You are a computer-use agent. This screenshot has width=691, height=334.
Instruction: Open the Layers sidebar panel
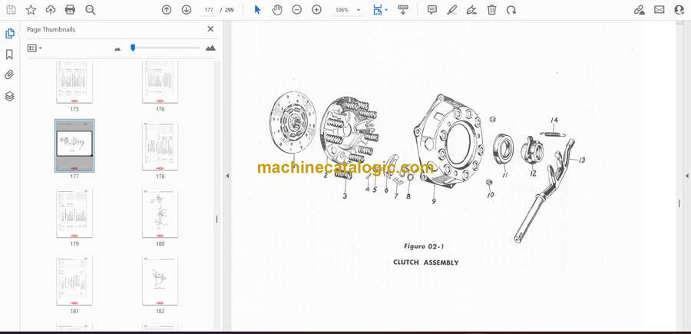click(9, 96)
